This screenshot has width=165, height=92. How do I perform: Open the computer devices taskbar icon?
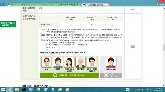38,90
